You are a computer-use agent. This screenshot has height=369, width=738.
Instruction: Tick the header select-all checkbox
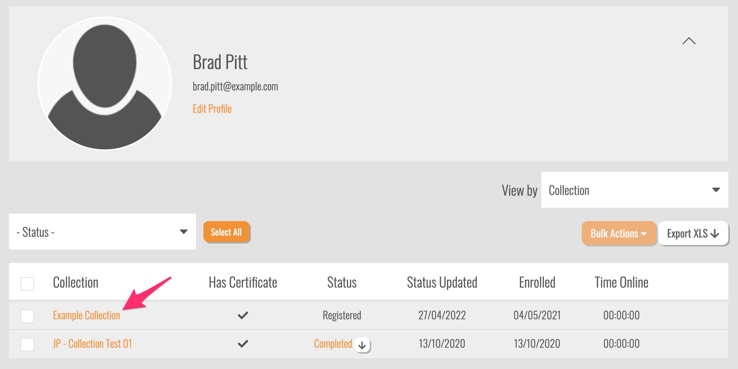(x=27, y=283)
